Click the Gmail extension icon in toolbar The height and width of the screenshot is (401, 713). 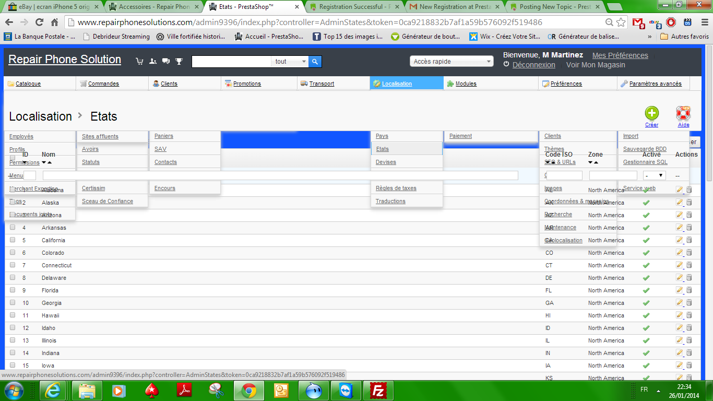pyautogui.click(x=638, y=23)
